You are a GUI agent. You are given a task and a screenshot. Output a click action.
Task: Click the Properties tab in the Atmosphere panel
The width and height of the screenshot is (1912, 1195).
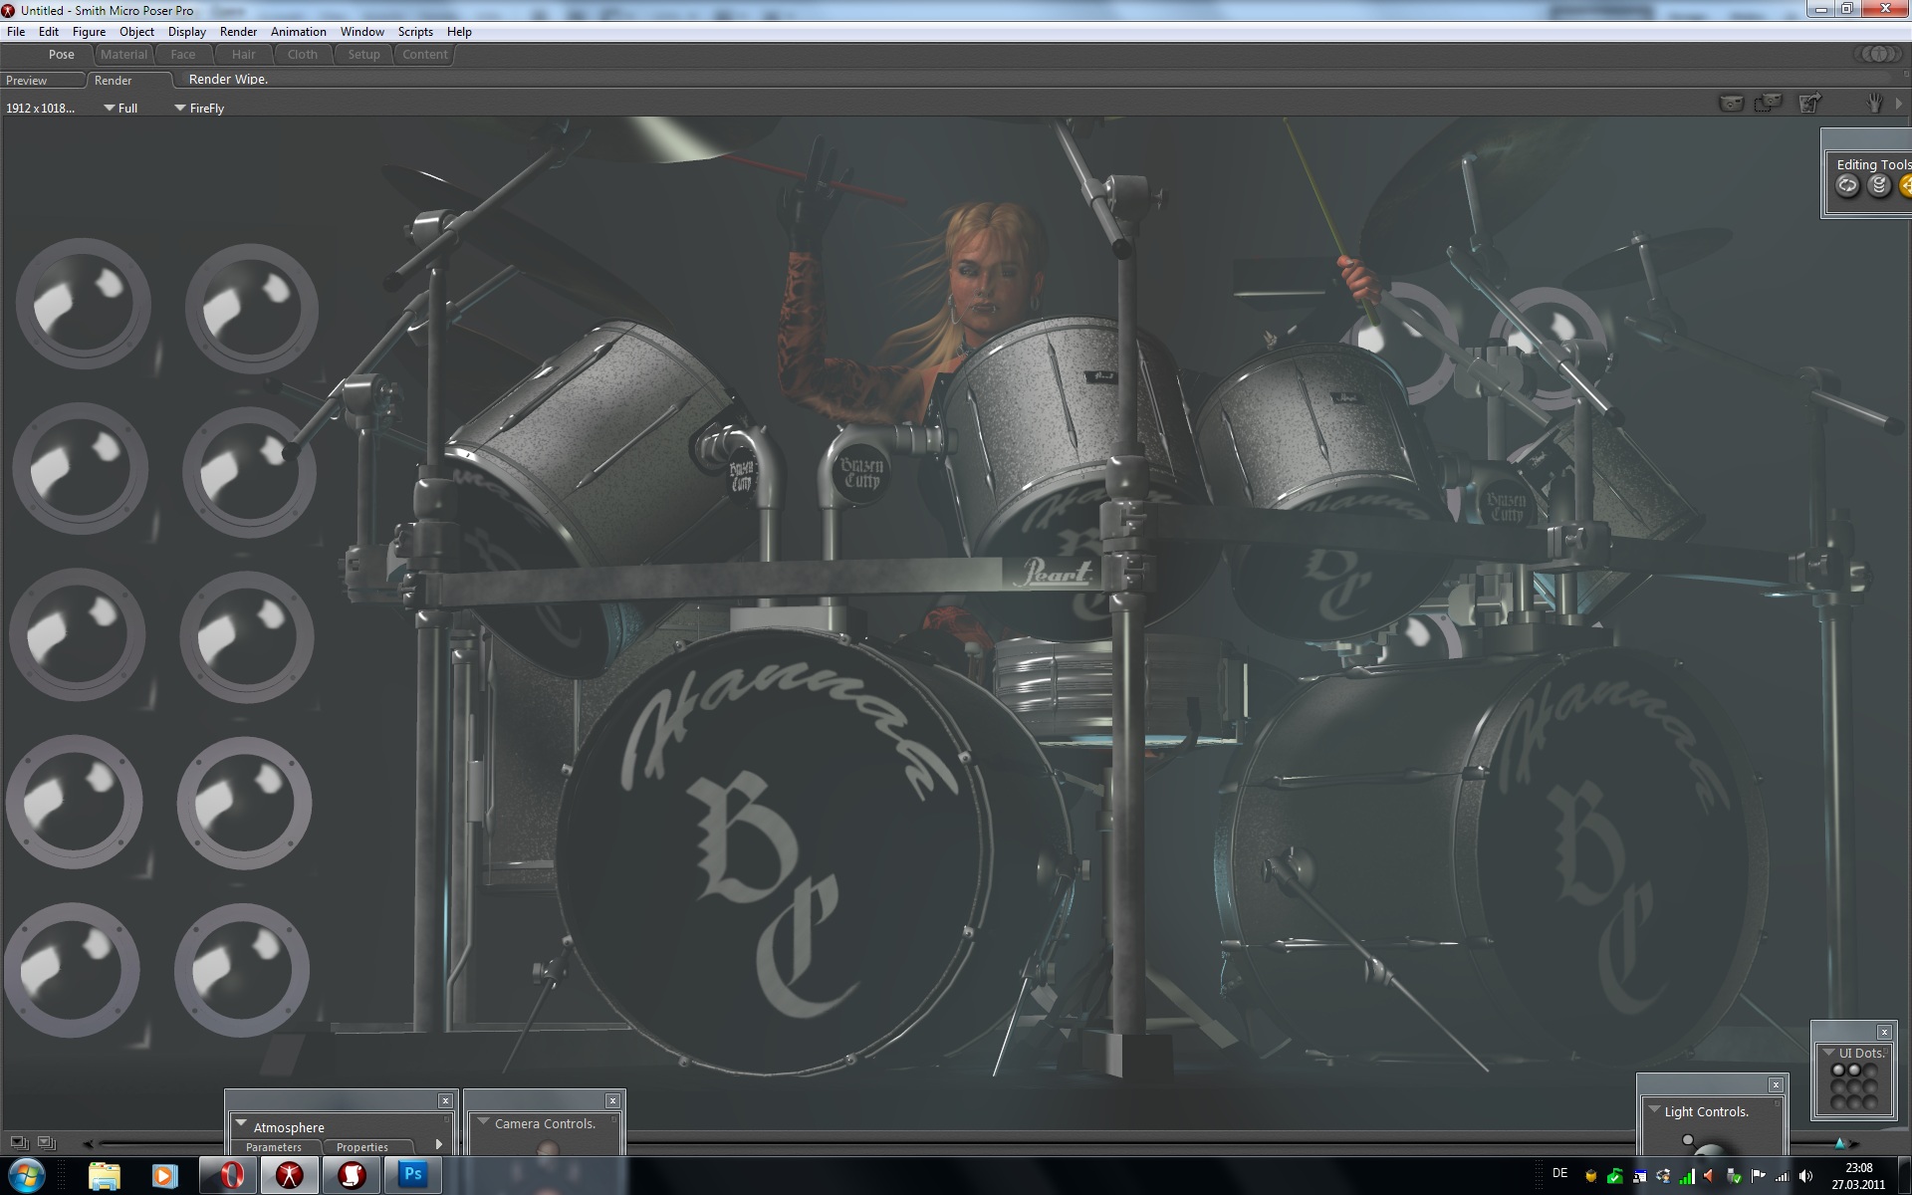pos(361,1147)
